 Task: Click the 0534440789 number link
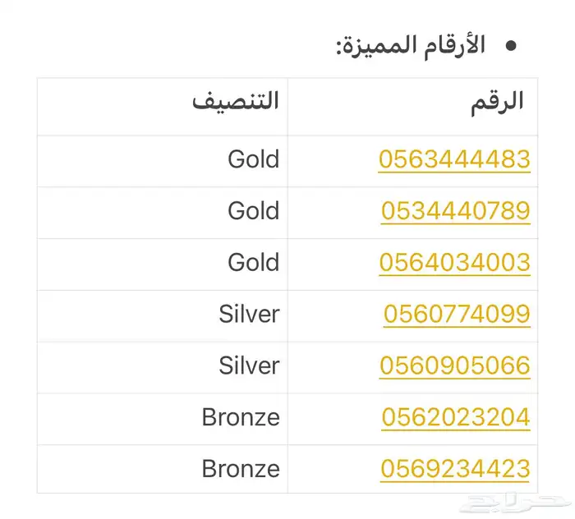pyautogui.click(x=455, y=211)
